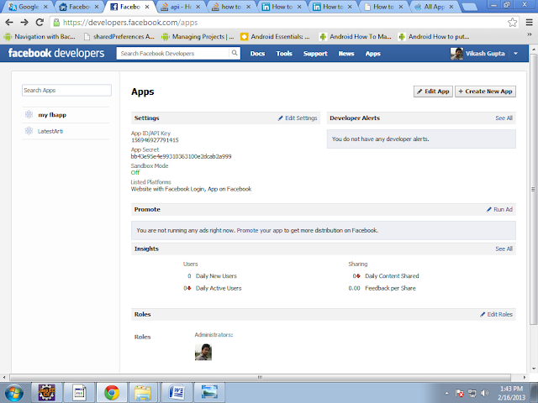Reload the page with the refresh icon
Screen dimensions: 538x403
click(40, 23)
